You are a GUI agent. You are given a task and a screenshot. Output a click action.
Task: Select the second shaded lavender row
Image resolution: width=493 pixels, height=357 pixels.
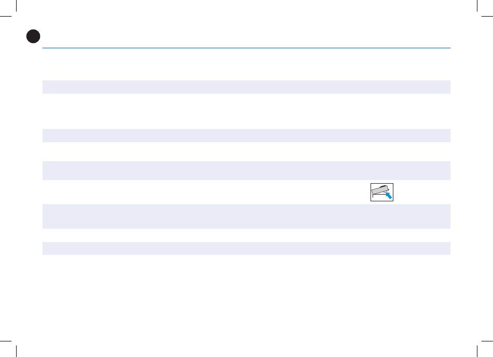click(x=246, y=135)
